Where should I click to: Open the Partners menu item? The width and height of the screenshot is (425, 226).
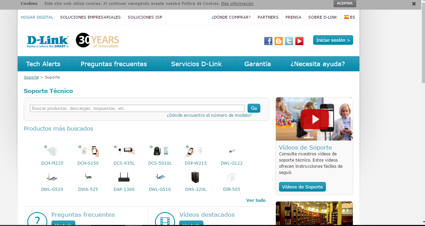click(268, 17)
